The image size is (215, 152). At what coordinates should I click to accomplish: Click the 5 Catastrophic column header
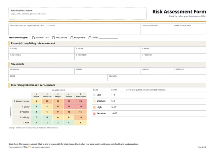[x=80, y=96]
